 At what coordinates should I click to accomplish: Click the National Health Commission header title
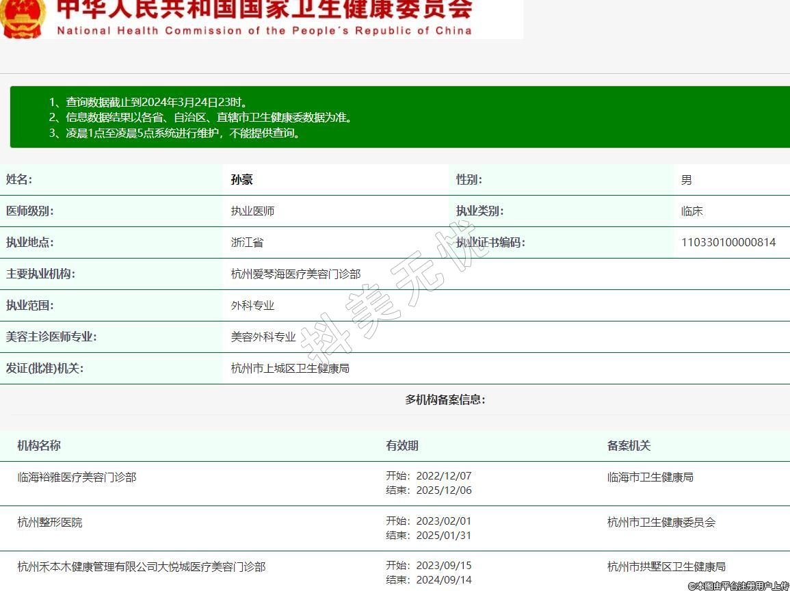coord(264,16)
